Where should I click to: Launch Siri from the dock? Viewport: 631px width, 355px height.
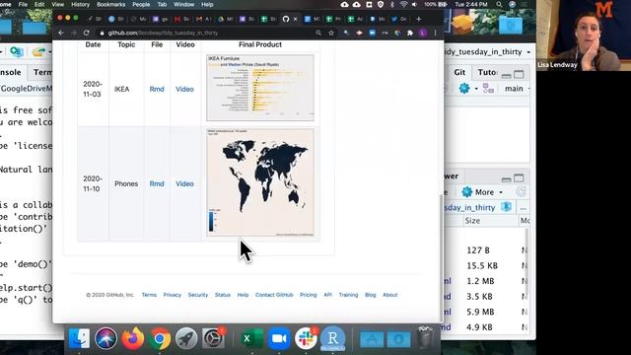(105, 339)
